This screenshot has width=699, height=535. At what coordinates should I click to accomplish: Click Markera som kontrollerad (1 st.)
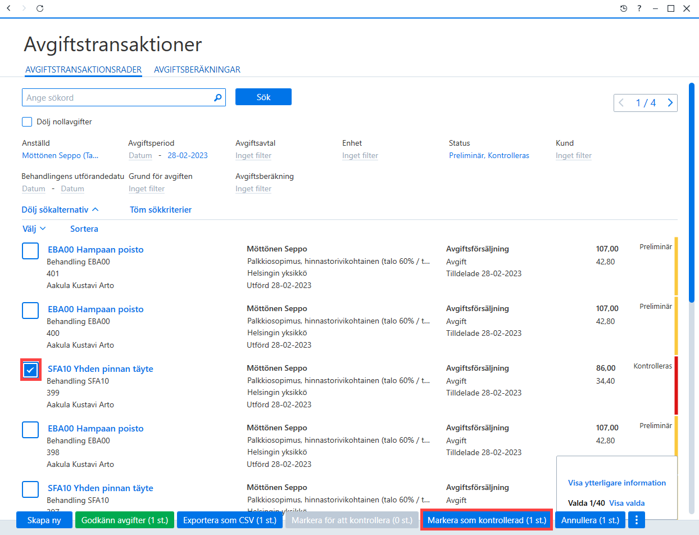tap(487, 520)
